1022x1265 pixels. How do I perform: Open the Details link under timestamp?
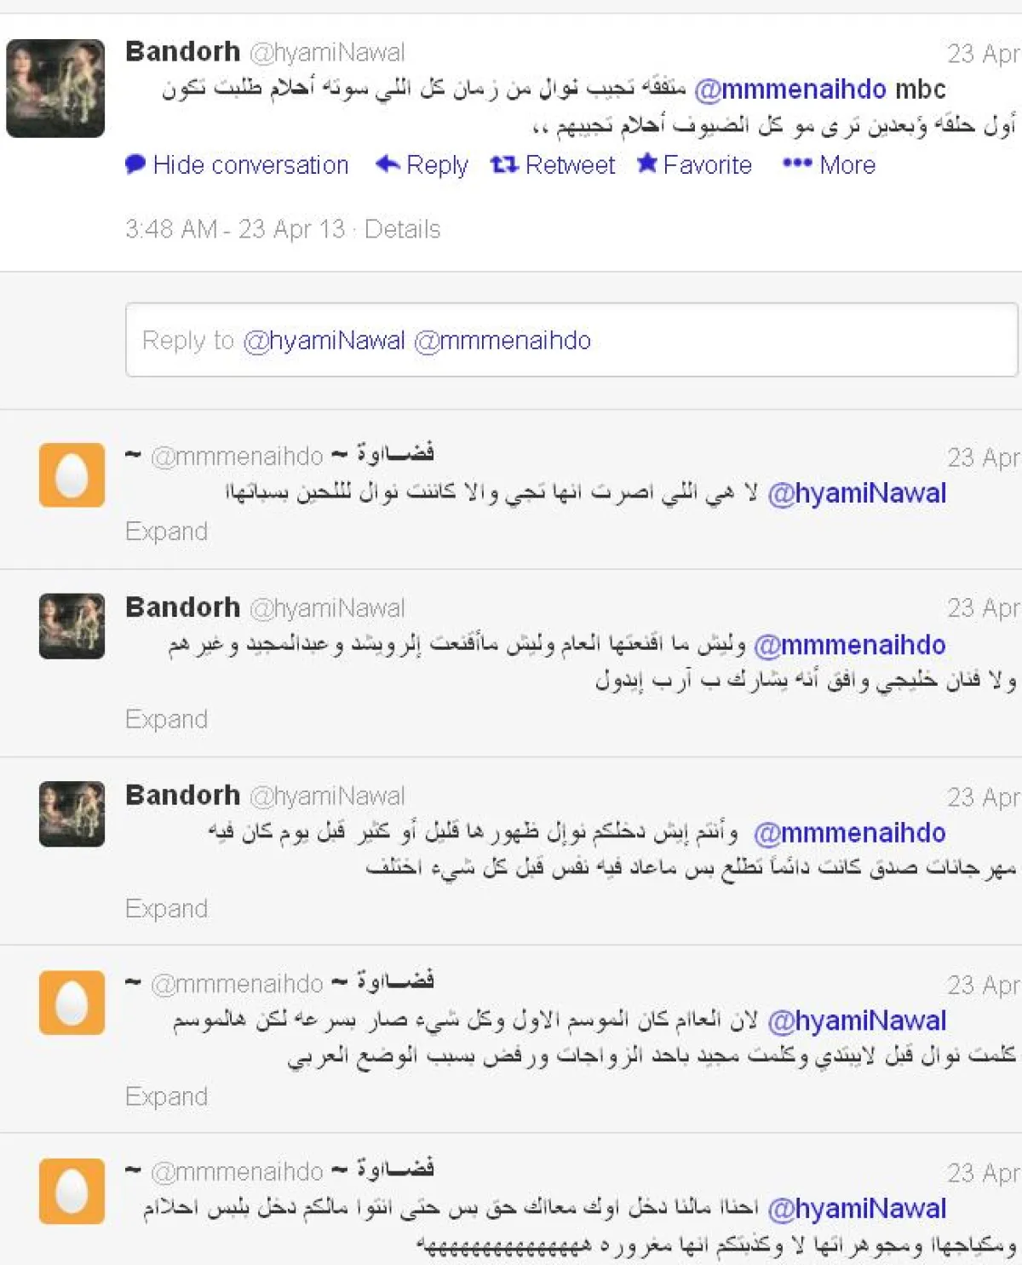[402, 229]
